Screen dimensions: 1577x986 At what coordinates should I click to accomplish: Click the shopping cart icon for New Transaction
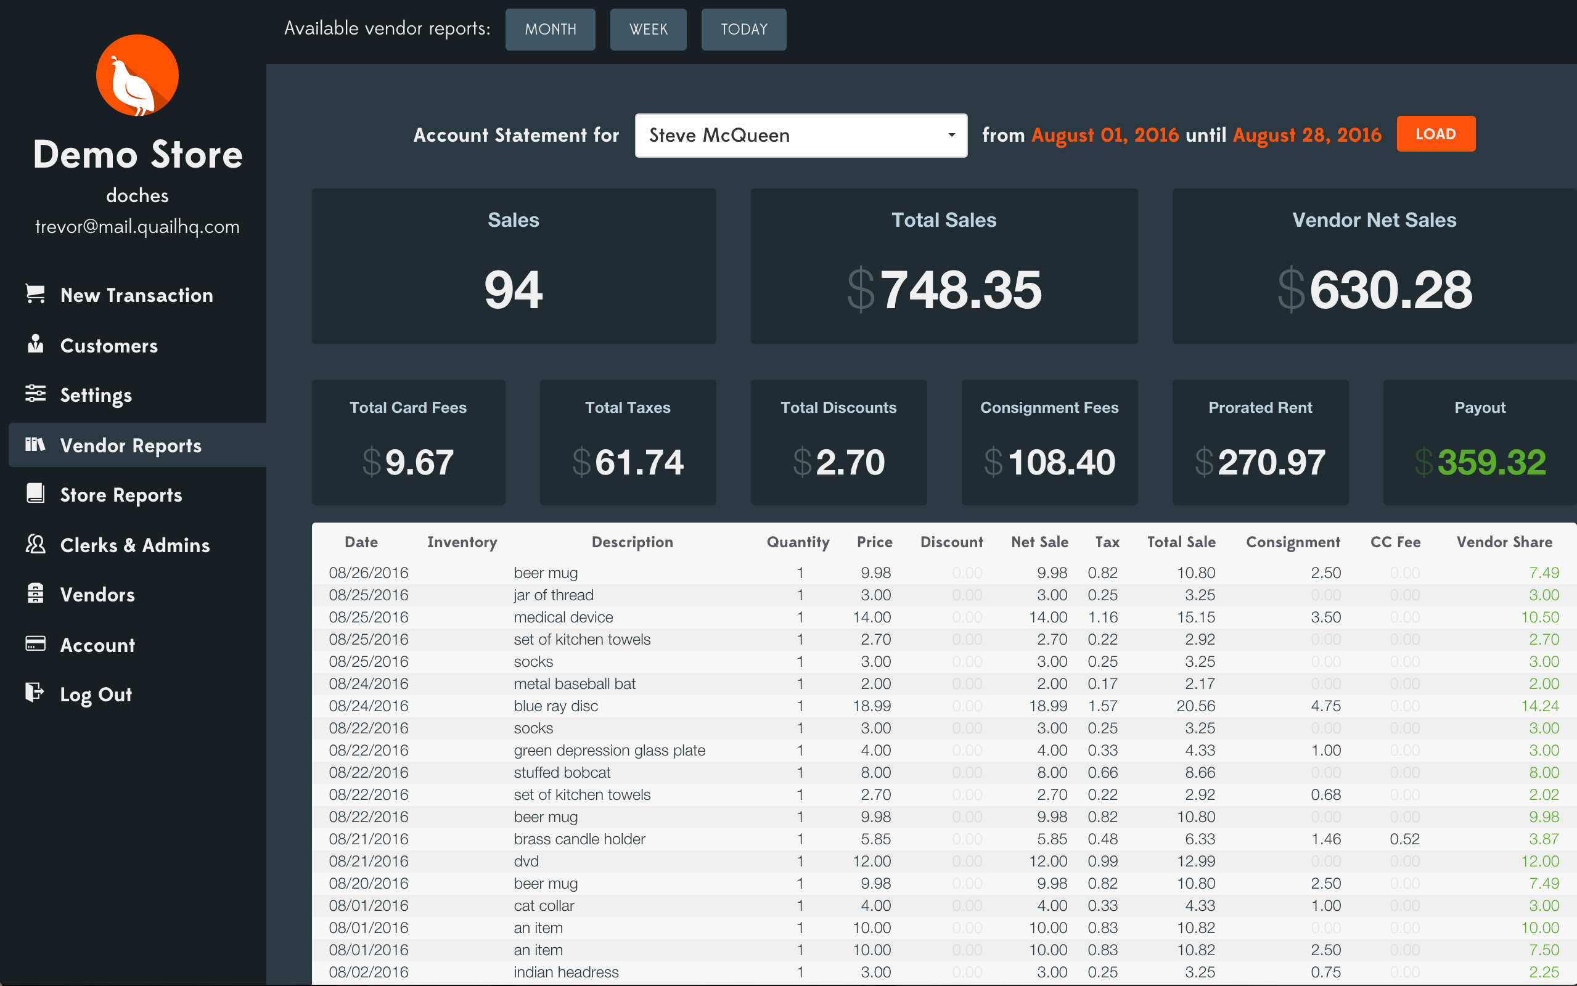tap(35, 293)
